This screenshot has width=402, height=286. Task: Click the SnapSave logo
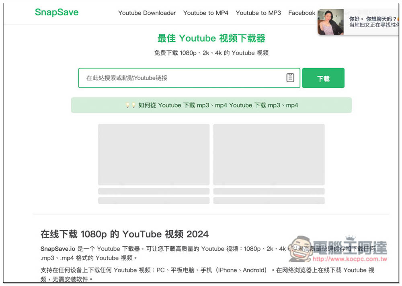pos(57,12)
